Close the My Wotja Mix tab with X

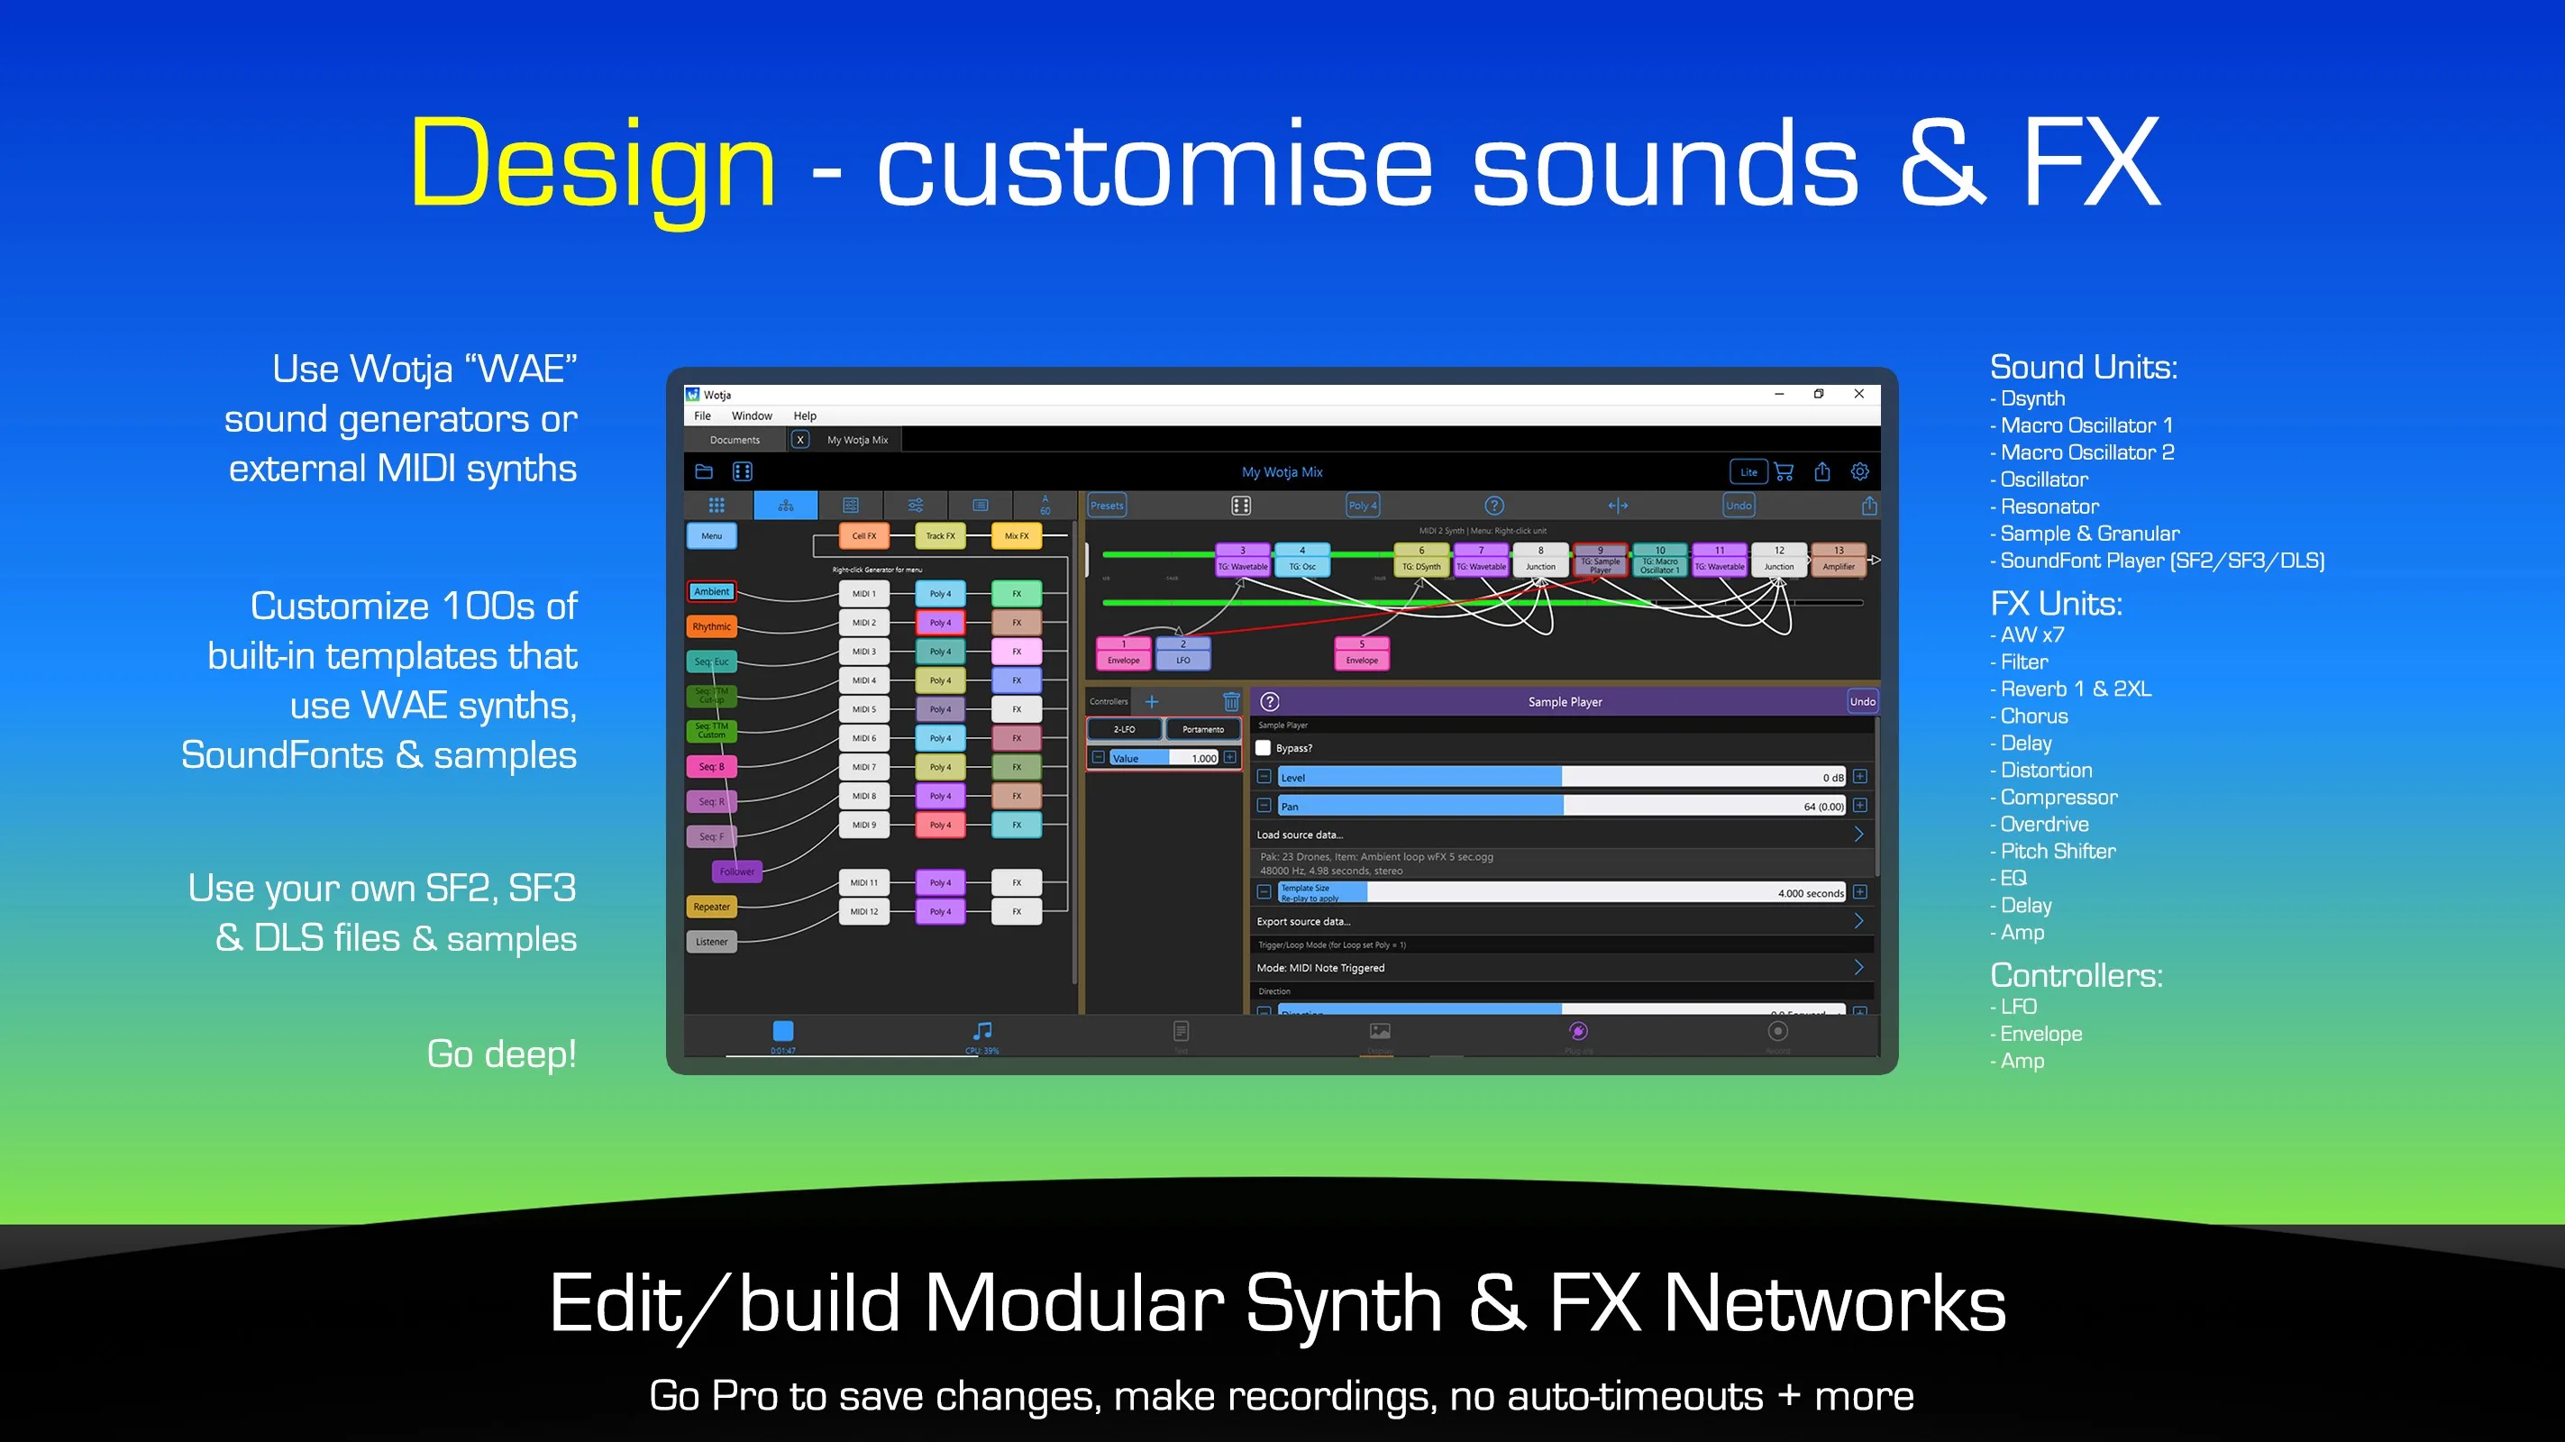pyautogui.click(x=799, y=440)
